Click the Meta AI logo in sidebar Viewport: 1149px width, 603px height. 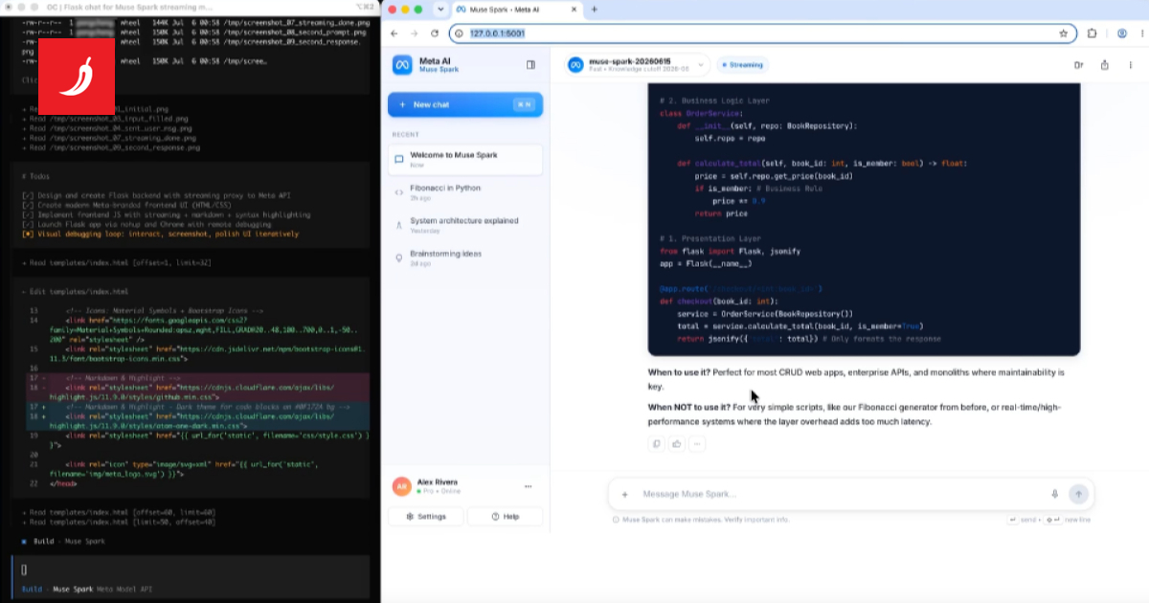402,65
